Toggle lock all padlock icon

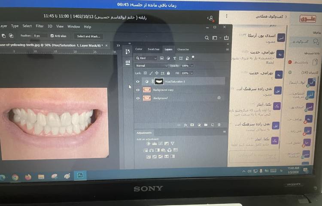168,73
